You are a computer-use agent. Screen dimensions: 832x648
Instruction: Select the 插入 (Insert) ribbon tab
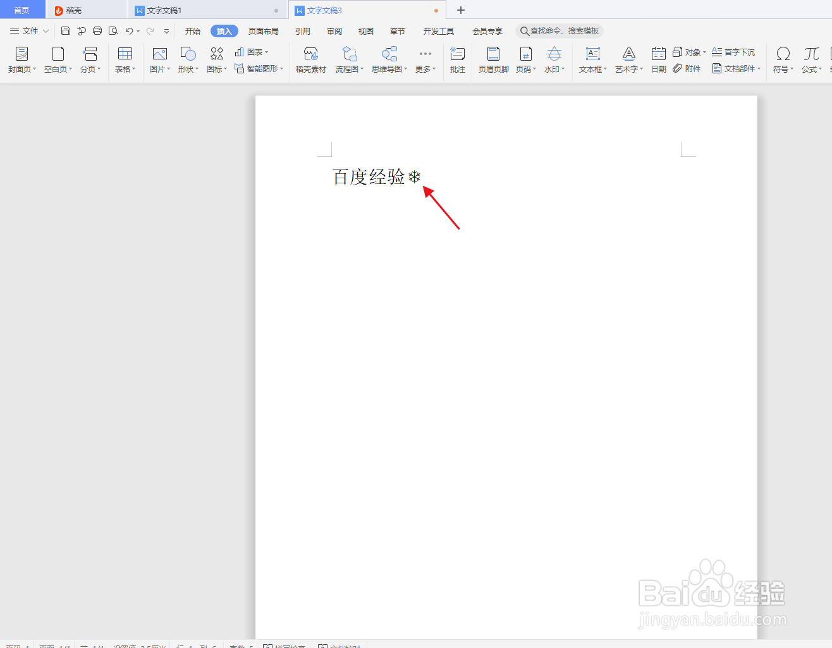click(x=224, y=31)
